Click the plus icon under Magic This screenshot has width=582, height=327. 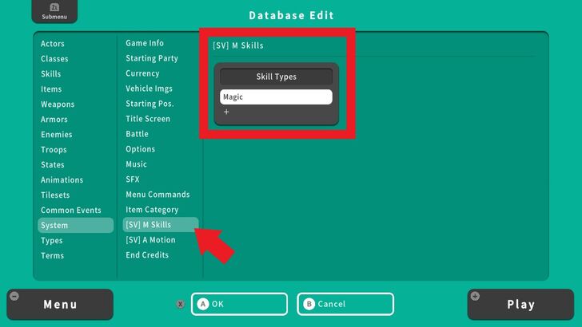226,112
